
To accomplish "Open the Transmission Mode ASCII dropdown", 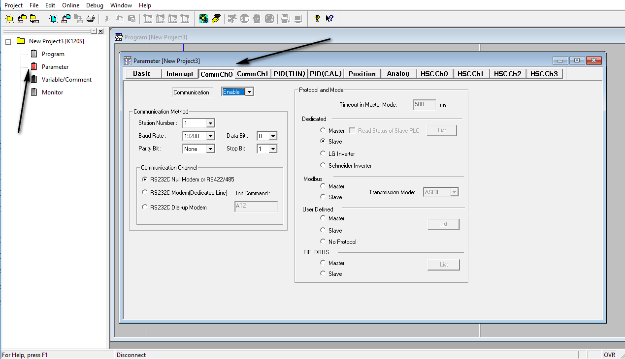I will [x=454, y=192].
